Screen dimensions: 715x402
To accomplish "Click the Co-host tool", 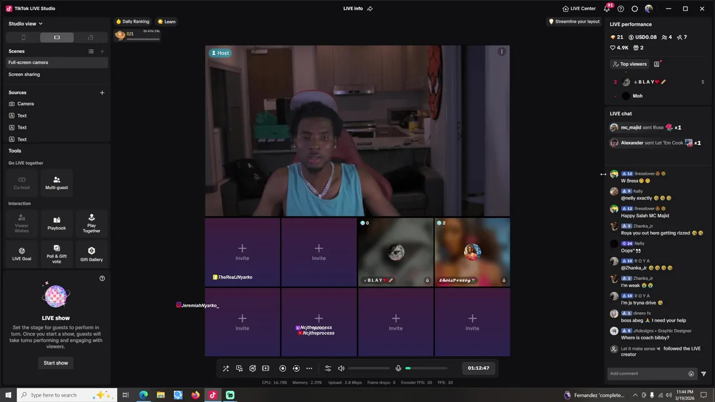I will 22,183.
